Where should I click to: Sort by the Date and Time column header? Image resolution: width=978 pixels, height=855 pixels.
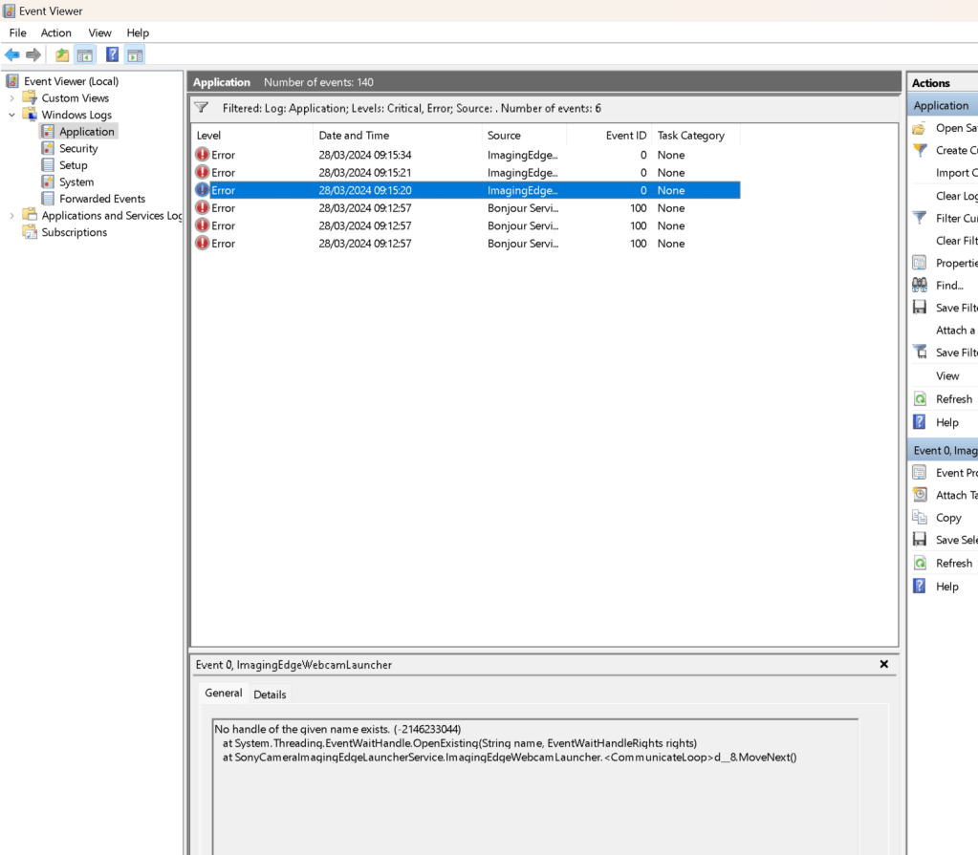click(x=398, y=136)
